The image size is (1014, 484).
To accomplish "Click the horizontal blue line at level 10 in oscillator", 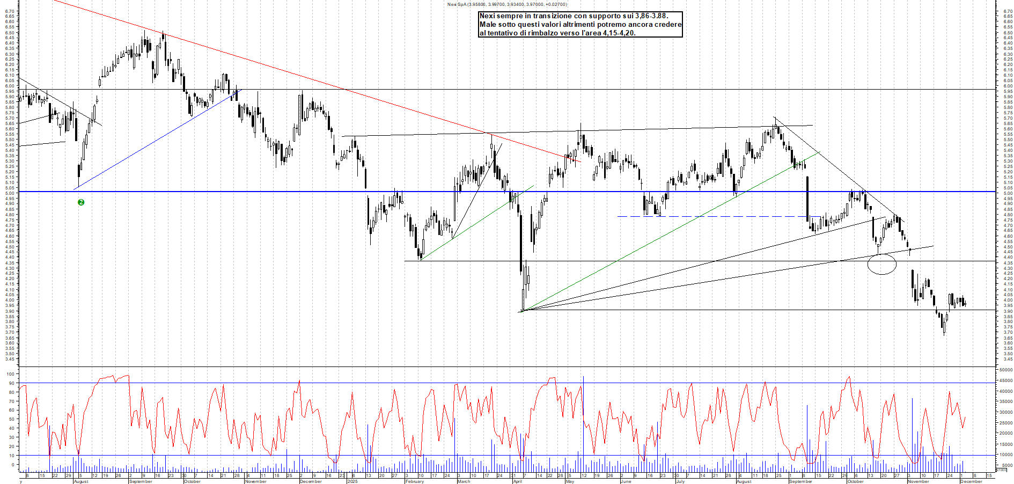I will [322, 454].
